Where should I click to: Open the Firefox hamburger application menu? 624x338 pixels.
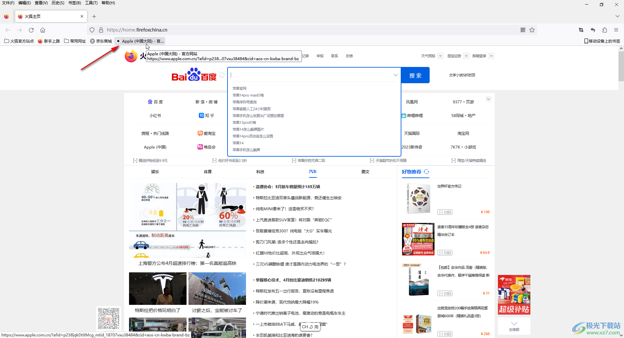(x=616, y=30)
